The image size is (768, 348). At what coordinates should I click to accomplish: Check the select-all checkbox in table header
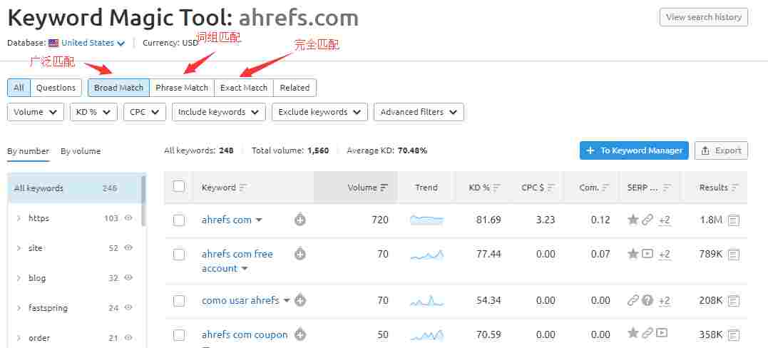tap(179, 187)
